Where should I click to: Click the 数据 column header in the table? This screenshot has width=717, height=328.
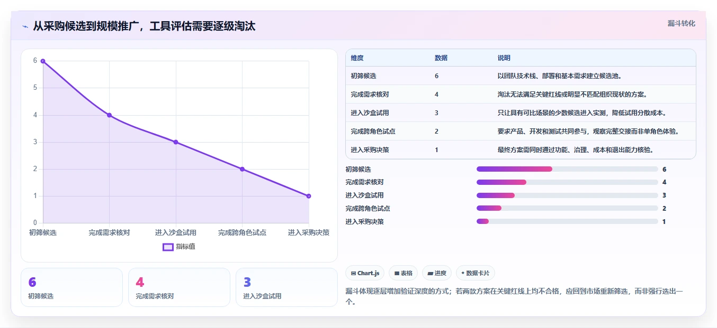pyautogui.click(x=441, y=58)
